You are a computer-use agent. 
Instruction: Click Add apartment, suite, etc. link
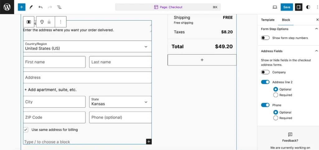tap(50, 90)
